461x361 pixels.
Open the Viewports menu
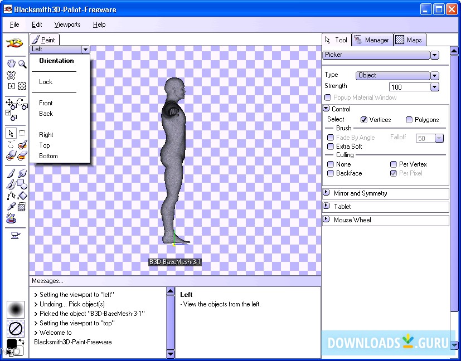point(67,25)
